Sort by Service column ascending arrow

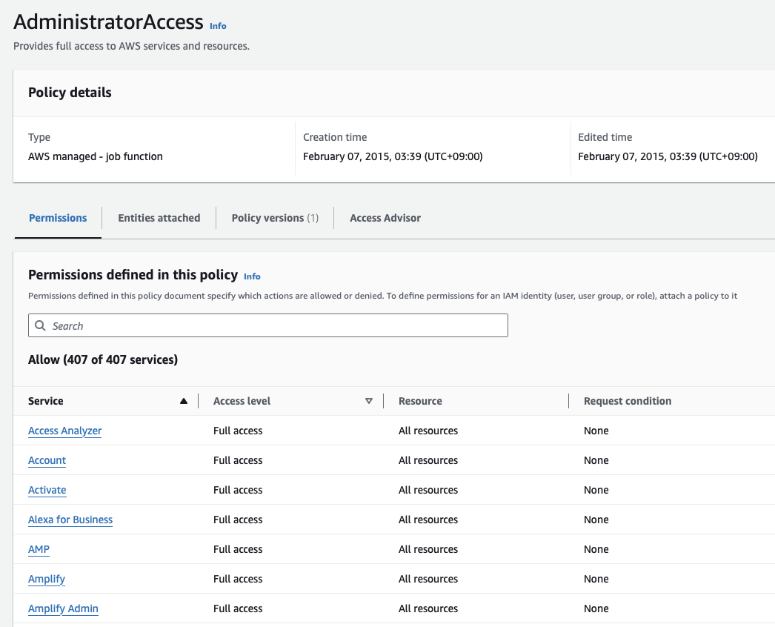coord(184,401)
